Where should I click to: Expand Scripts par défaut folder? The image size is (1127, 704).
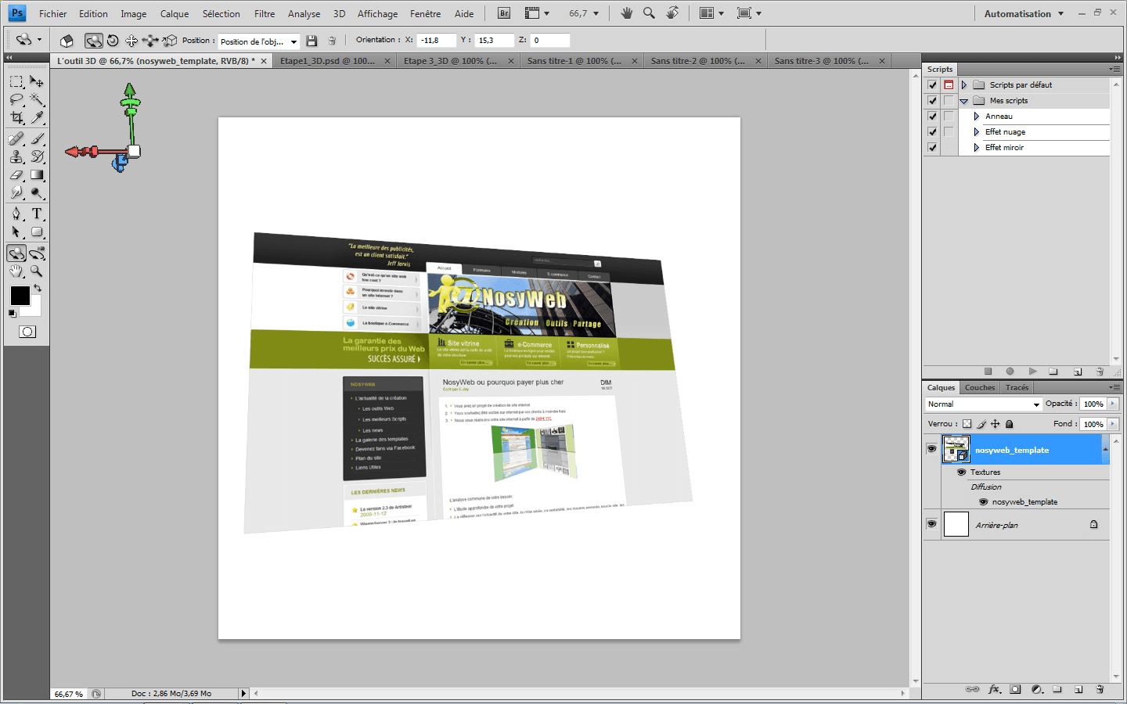pyautogui.click(x=964, y=84)
